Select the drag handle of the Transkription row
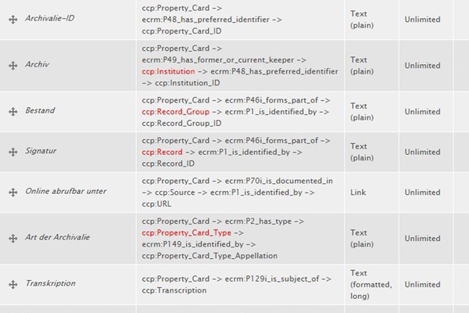 click(13, 285)
